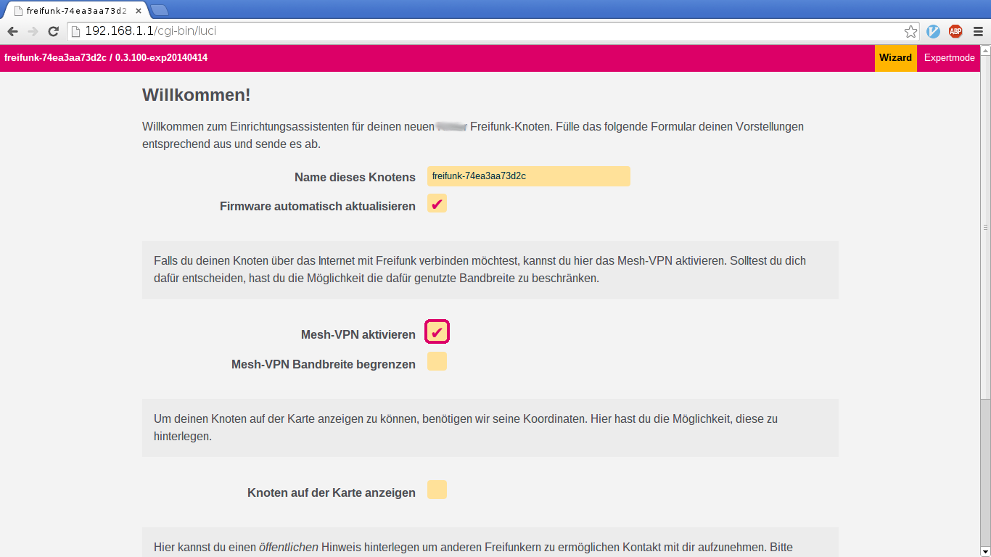Reload the current page
This screenshot has height=557, width=991.
53,31
